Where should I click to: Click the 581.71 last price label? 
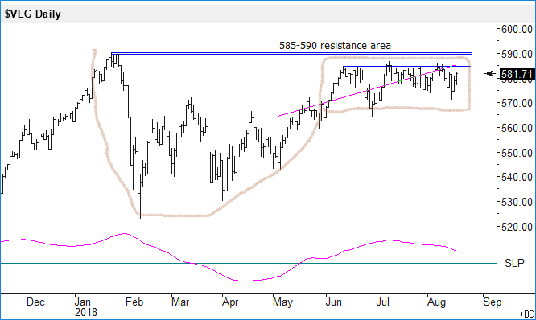tap(517, 74)
